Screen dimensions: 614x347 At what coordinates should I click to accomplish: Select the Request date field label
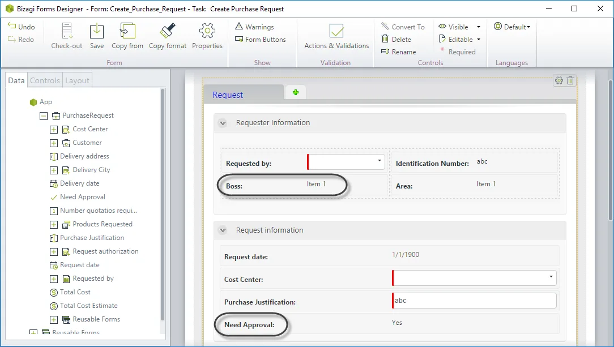tap(246, 257)
